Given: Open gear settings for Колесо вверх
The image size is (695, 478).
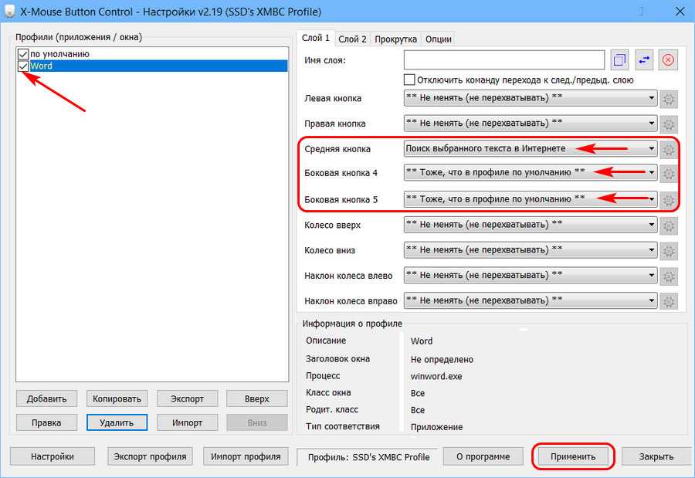Looking at the screenshot, I should pos(669,225).
